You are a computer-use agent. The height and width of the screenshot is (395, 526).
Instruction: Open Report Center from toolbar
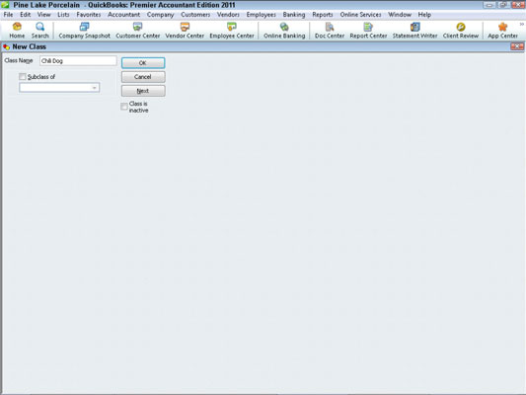(368, 27)
